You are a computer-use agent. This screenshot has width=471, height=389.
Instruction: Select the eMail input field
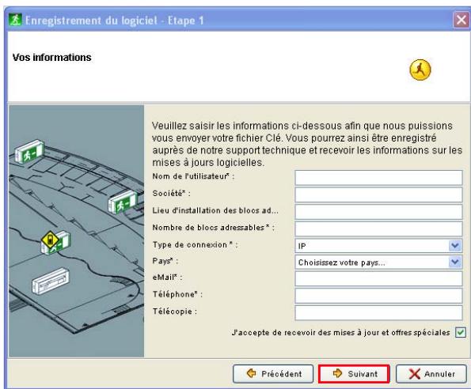[378, 278]
